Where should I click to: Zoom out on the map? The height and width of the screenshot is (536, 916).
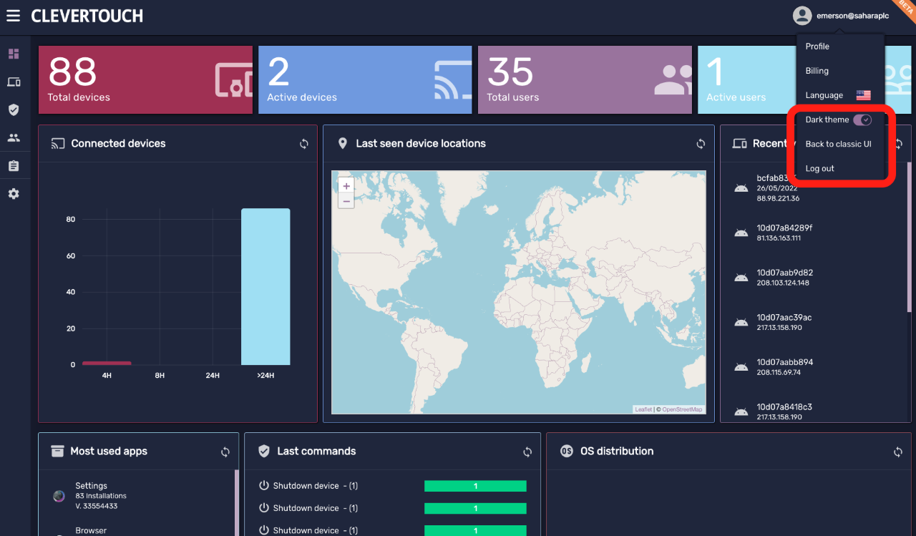(x=346, y=201)
